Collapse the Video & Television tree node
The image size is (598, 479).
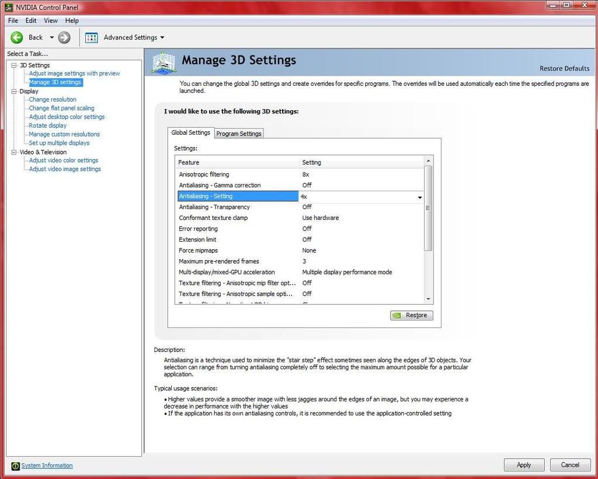pos(15,152)
